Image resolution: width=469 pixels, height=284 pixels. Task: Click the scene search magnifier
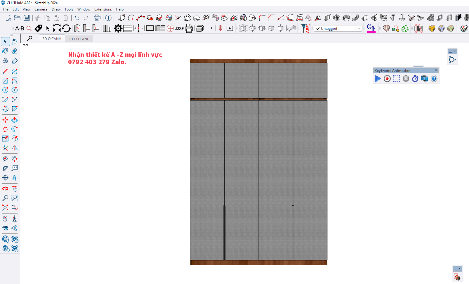coord(29,39)
